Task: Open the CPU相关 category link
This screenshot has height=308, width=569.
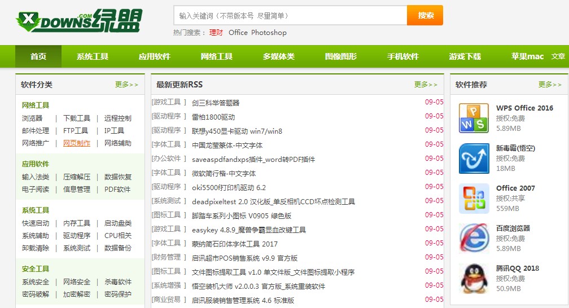Action: (x=118, y=236)
